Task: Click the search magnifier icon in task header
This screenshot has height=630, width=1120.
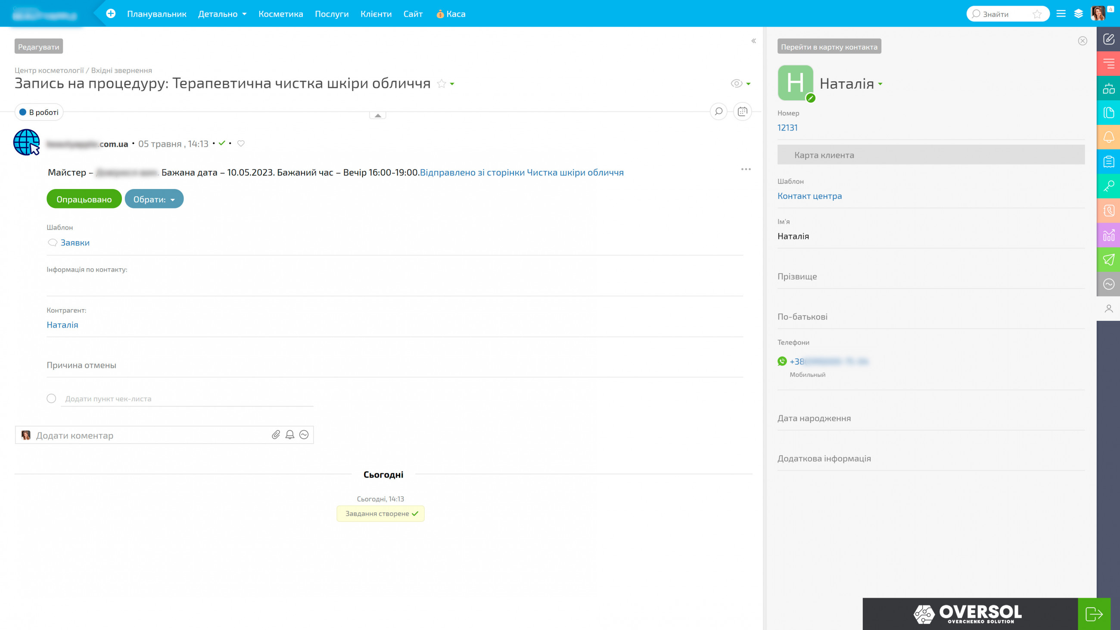Action: (x=719, y=112)
